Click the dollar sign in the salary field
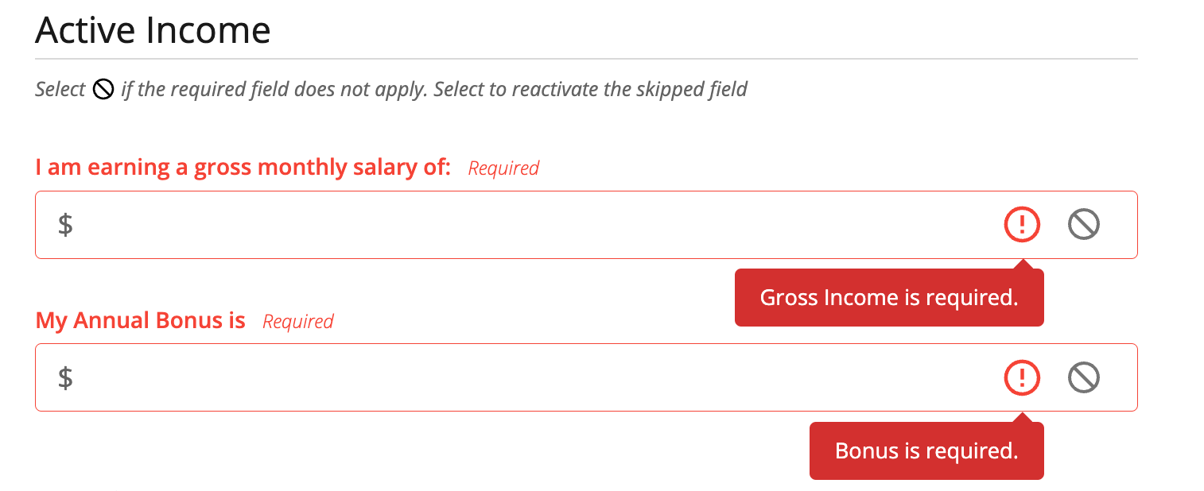 (x=66, y=225)
